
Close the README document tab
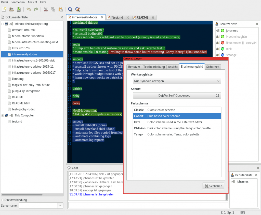[x=153, y=18]
